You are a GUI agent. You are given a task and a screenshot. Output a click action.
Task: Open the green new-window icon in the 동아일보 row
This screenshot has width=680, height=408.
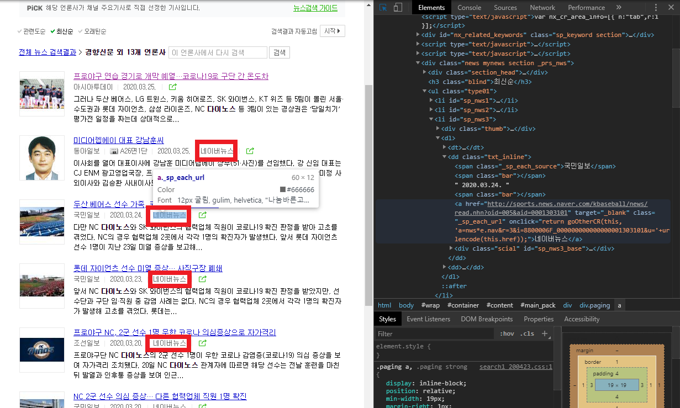point(250,151)
